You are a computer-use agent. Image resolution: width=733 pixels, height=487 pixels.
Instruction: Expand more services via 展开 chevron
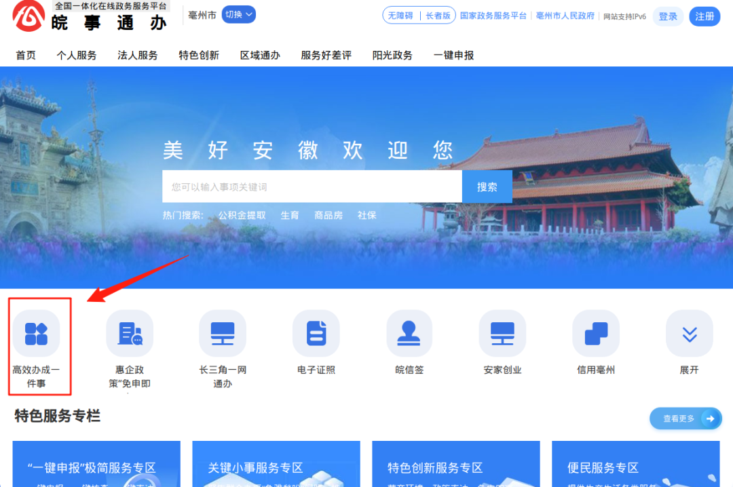(690, 333)
